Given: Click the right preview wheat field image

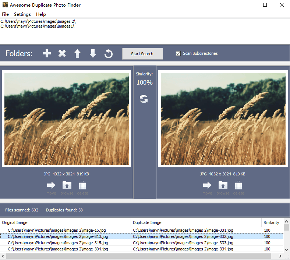Looking at the screenshot, I should click(223, 119).
